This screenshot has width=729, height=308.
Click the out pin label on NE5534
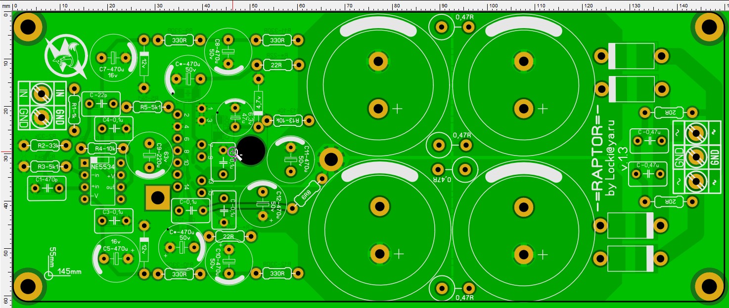[x=110, y=187]
